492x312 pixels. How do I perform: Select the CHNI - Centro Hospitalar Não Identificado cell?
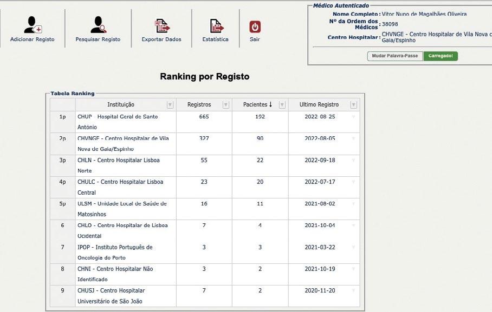[126, 274]
